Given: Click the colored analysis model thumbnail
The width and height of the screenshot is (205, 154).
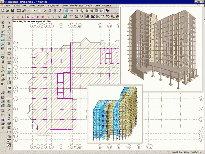Looking at the screenshot, I should pyautogui.click(x=115, y=114).
